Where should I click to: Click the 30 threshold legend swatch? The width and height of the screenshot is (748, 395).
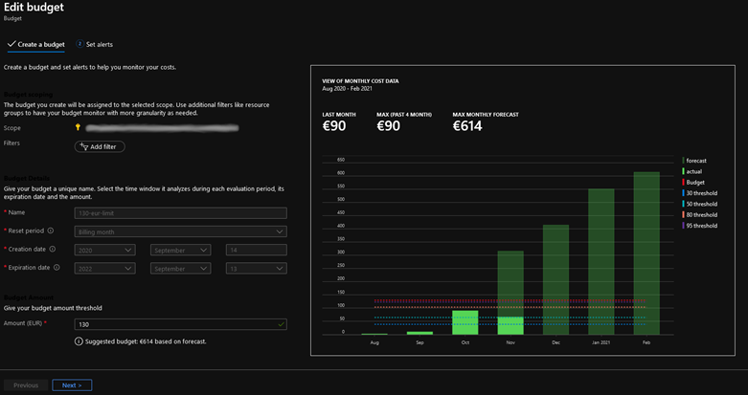684,193
